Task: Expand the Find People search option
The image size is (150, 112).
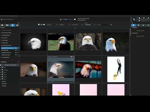Action: point(5,40)
